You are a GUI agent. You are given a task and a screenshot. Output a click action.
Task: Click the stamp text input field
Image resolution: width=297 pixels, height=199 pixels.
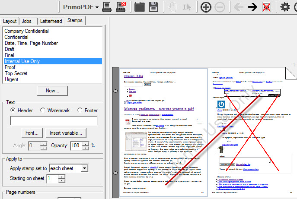54,120
